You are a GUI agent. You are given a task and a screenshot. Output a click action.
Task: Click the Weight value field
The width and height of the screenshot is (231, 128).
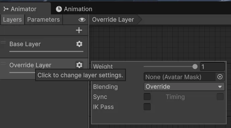tap(212, 67)
